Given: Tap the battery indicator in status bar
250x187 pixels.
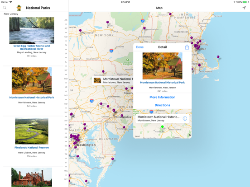Looking at the screenshot, I should (245, 2).
